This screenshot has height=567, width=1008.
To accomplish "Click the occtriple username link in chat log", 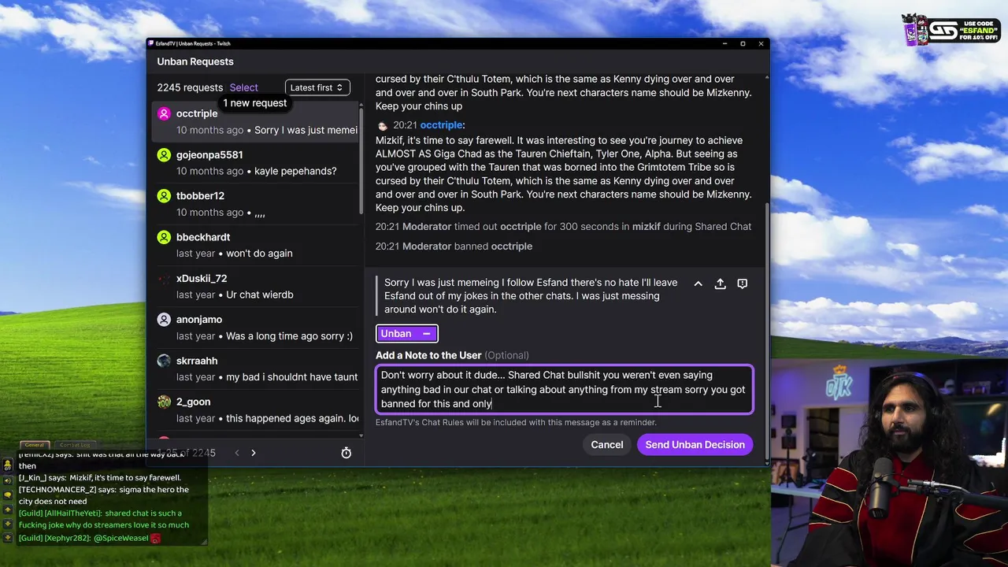I will coord(441,125).
